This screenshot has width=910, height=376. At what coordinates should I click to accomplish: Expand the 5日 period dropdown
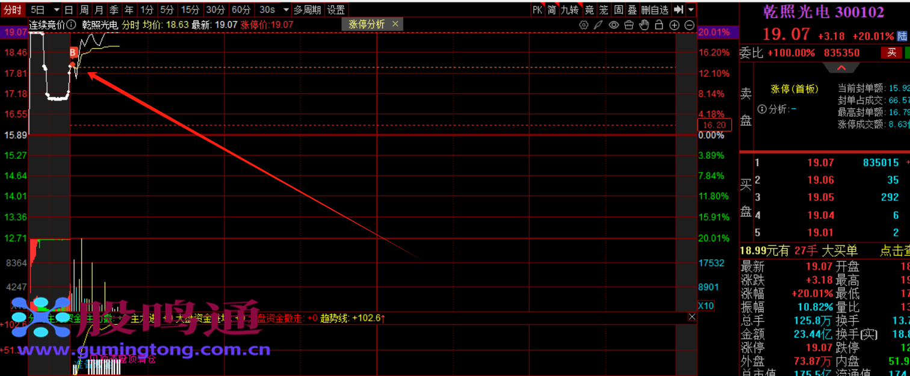tap(57, 10)
